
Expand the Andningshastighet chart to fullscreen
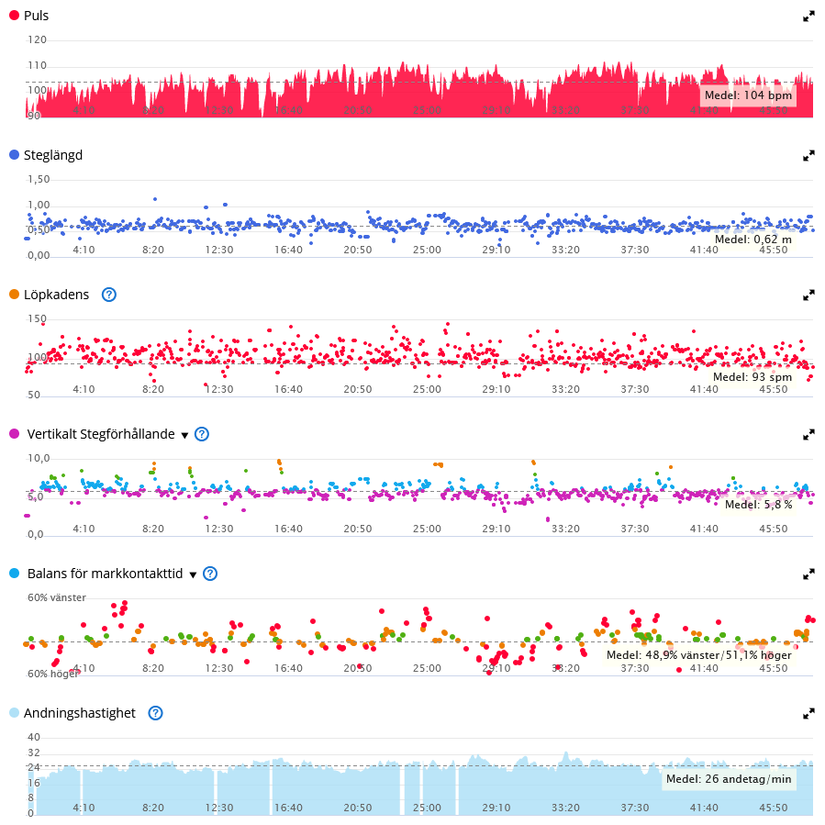pyautogui.click(x=808, y=713)
